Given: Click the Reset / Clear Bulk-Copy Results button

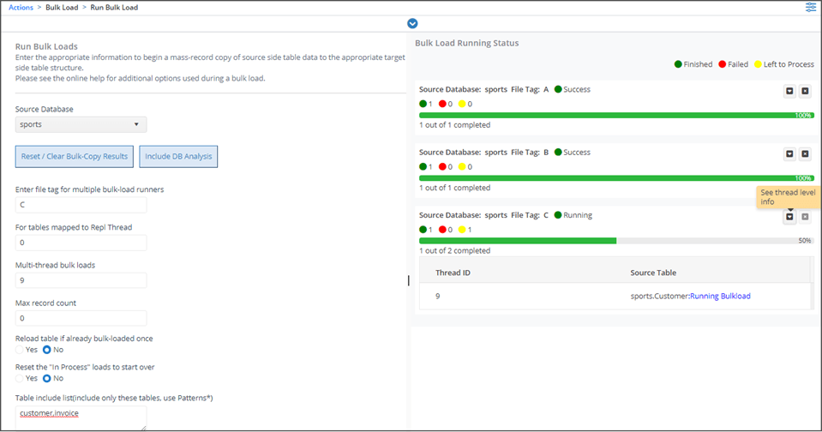Looking at the screenshot, I should coord(75,156).
